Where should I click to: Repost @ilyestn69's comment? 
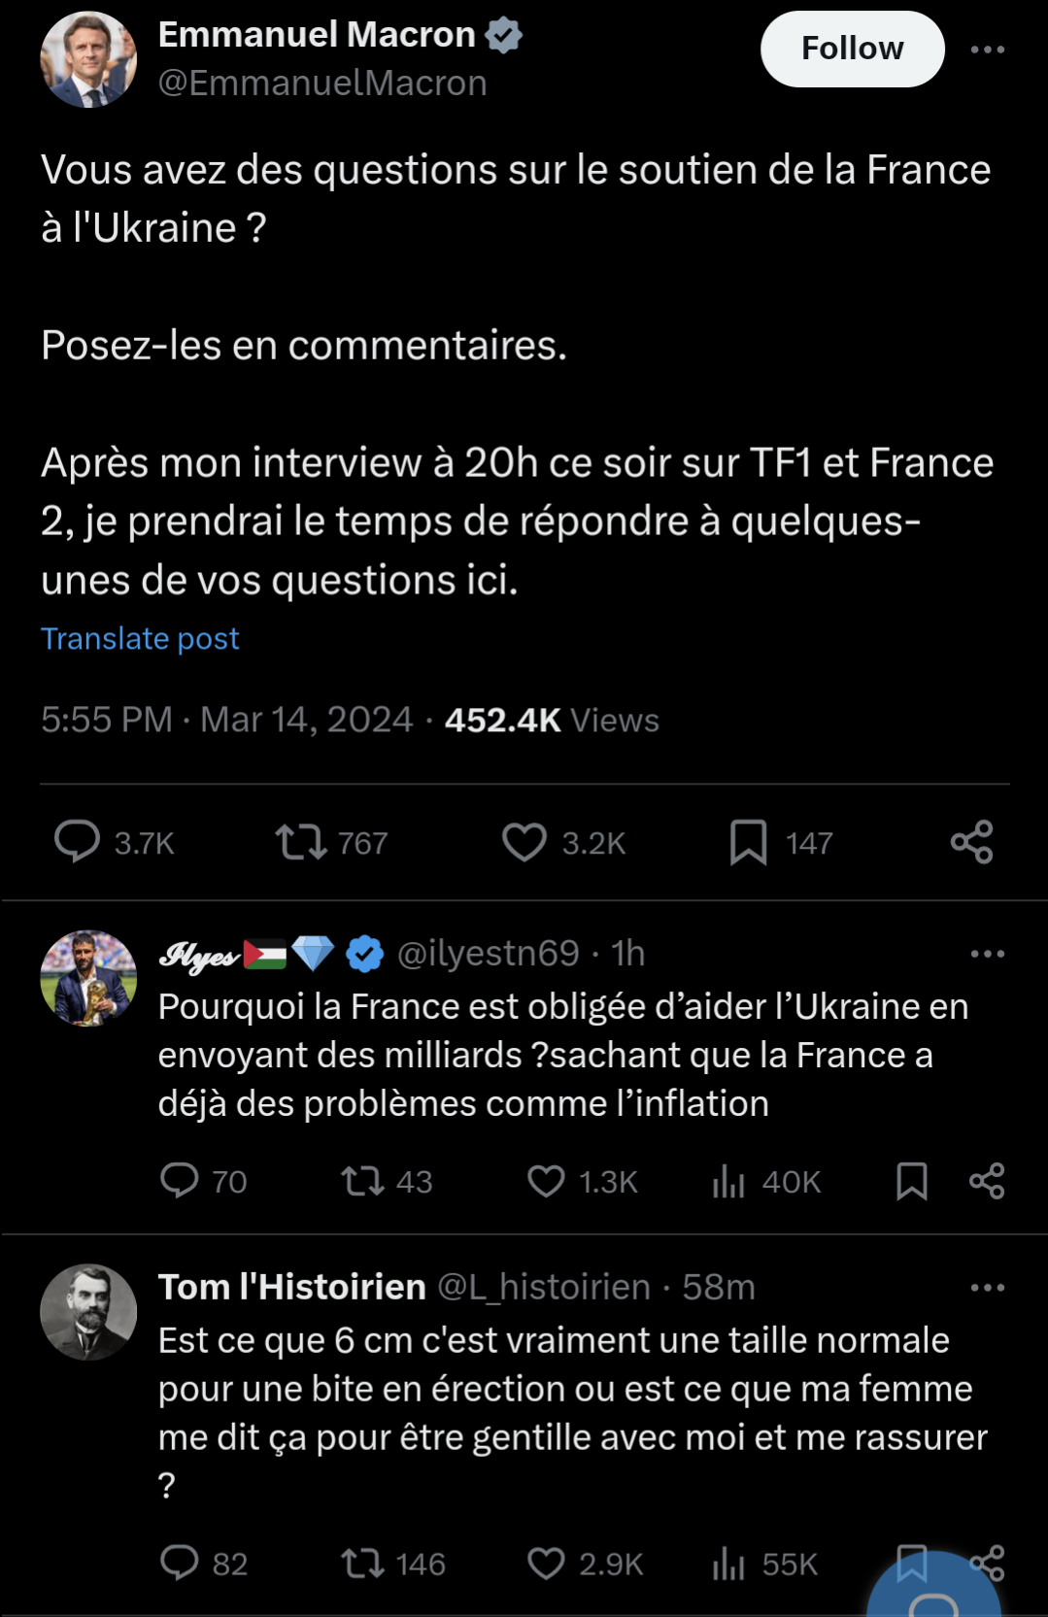coord(362,1180)
